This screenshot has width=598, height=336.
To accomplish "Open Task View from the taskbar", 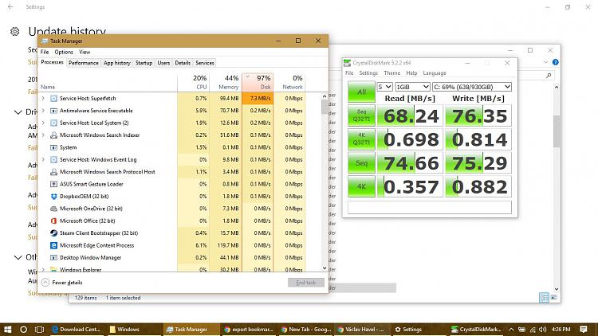I will 39,329.
